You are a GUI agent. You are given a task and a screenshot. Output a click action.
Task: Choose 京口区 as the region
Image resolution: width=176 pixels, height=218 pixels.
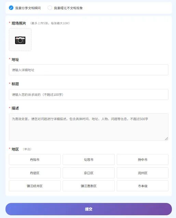(x=89, y=173)
